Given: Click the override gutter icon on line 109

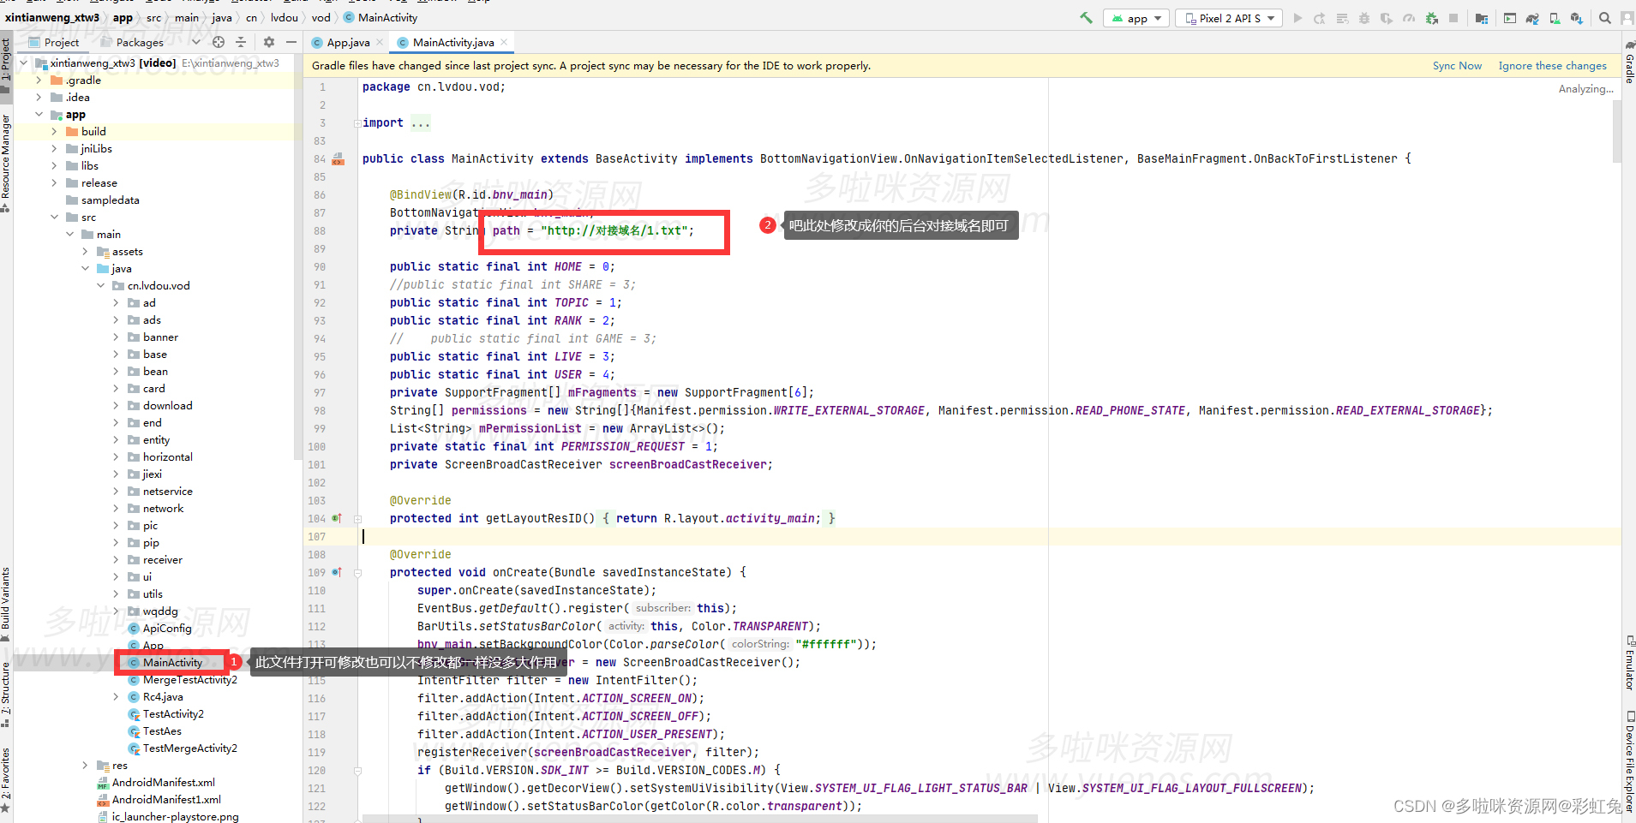Looking at the screenshot, I should click(337, 572).
